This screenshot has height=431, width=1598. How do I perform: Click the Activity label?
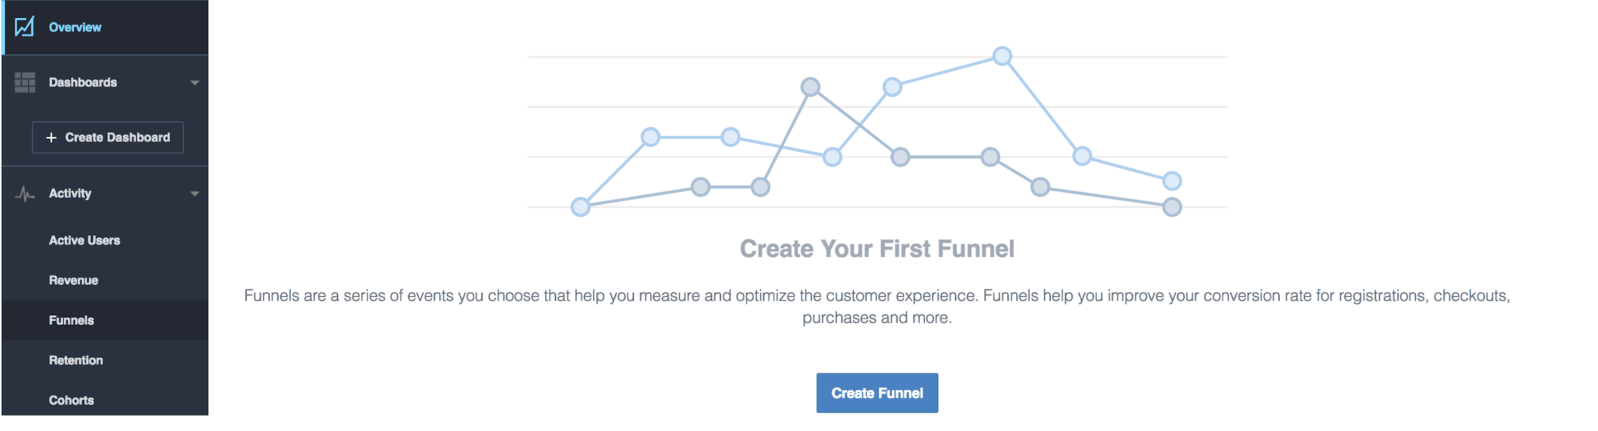[x=70, y=193]
